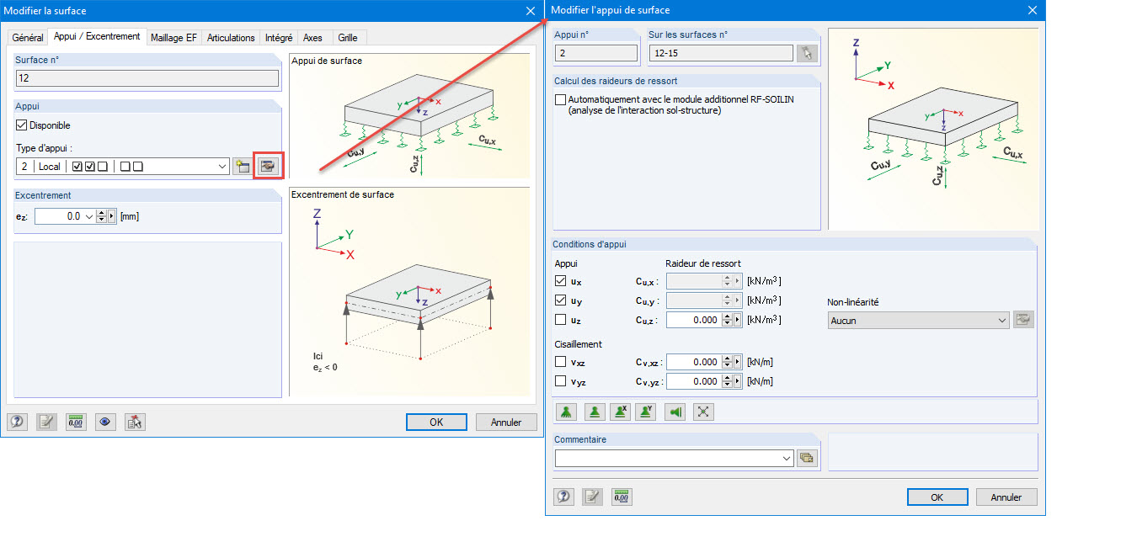1137x542 pixels.
Task: Adjust the Cu,z stiffness spinner
Action: click(728, 320)
